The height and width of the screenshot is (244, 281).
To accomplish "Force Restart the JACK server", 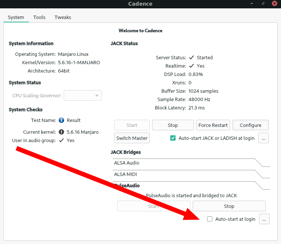I will pyautogui.click(x=213, y=125).
